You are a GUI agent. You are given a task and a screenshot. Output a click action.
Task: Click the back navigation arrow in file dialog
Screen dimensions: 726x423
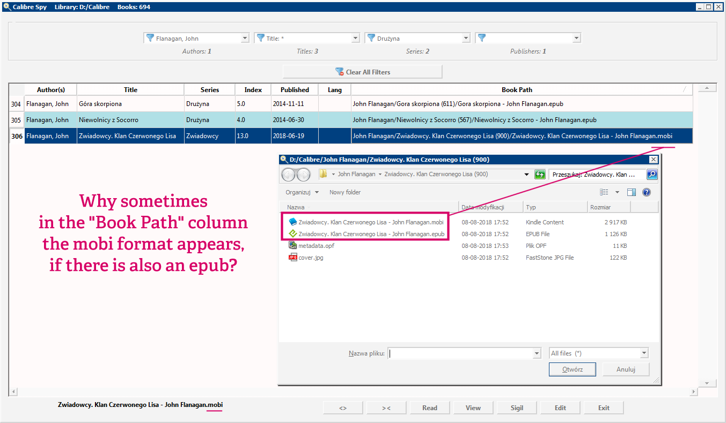[289, 175]
